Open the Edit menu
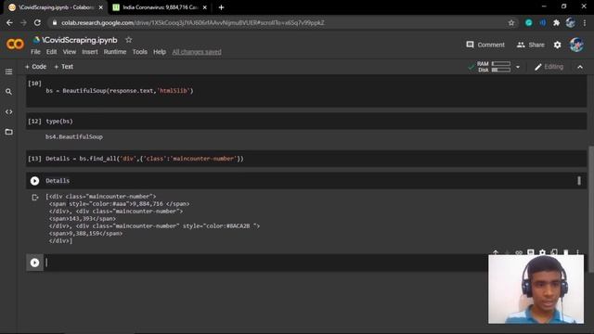This screenshot has width=594, height=334. point(51,52)
